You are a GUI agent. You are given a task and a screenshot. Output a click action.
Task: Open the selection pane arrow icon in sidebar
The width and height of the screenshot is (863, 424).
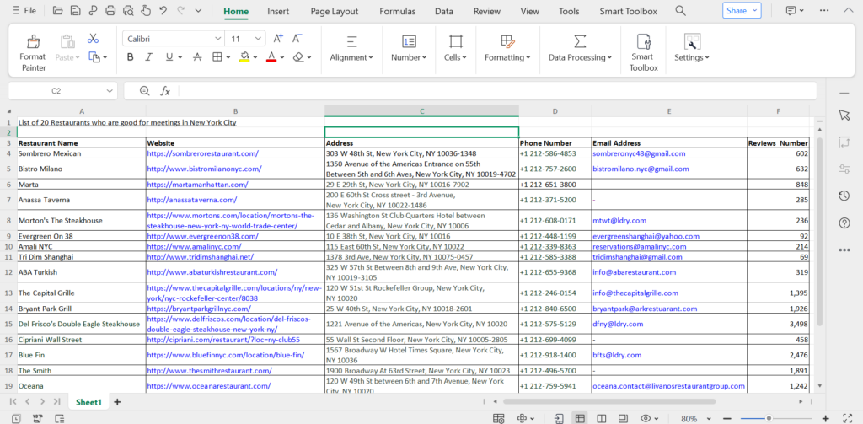pyautogui.click(x=844, y=115)
